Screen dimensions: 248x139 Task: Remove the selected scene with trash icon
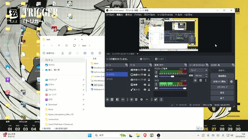click(112, 100)
